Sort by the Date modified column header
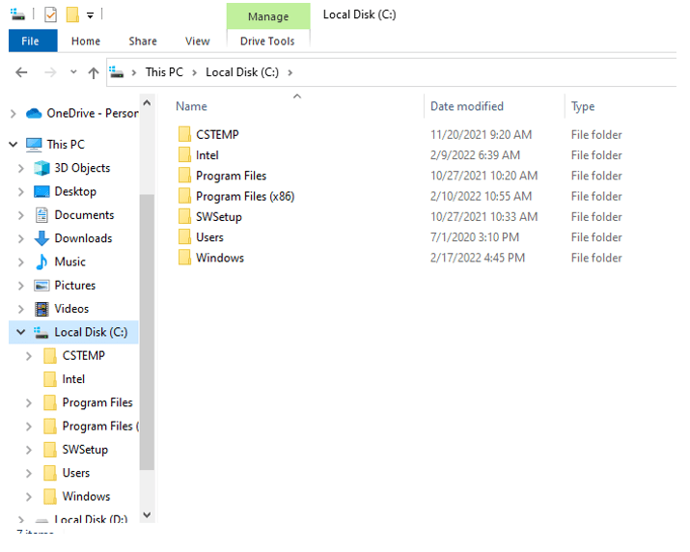690x552 pixels. [x=467, y=107]
